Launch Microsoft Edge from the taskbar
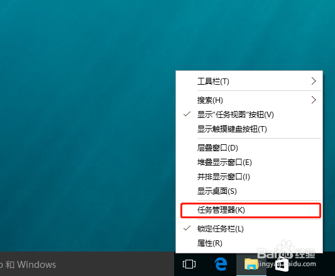 221,264
